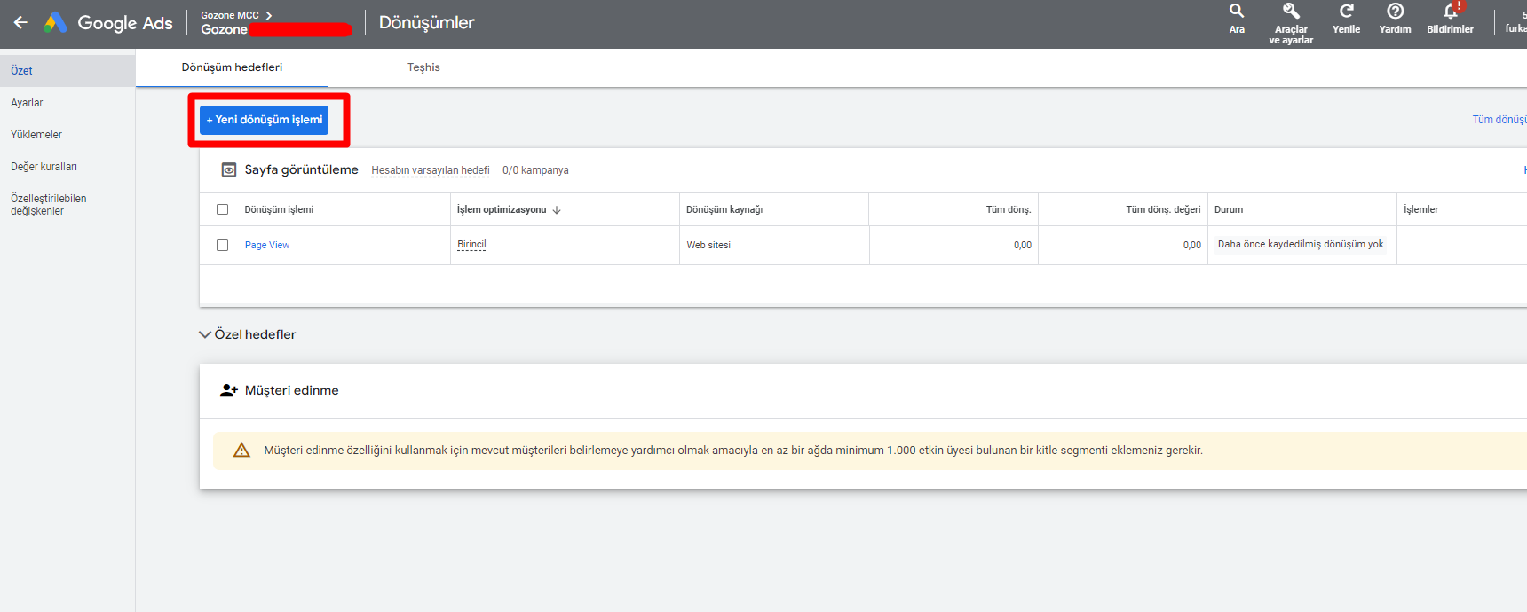Open Araçlar ve ayarlar wrench icon
The height and width of the screenshot is (612, 1527).
pos(1291,12)
